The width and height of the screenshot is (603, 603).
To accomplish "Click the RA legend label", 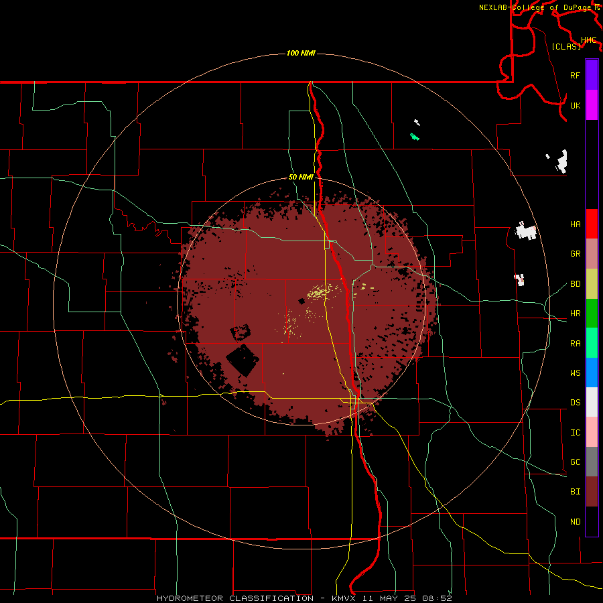I will tap(575, 343).
